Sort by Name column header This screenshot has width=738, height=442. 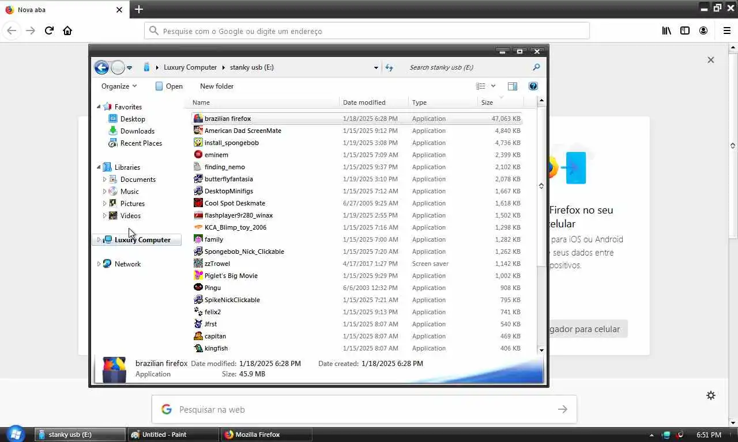(x=264, y=102)
